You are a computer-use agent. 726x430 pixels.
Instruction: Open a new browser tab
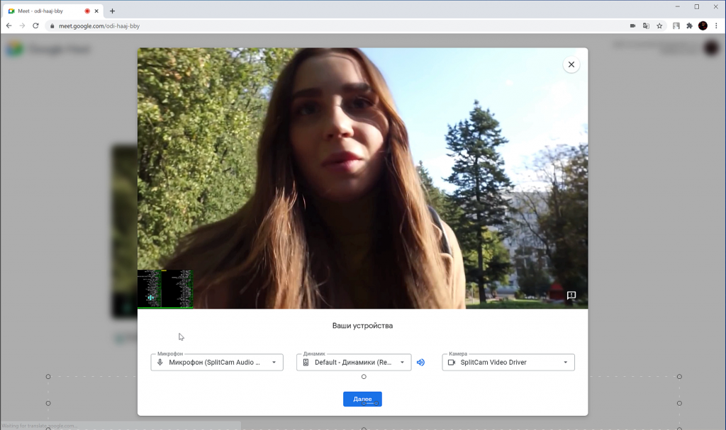point(112,11)
